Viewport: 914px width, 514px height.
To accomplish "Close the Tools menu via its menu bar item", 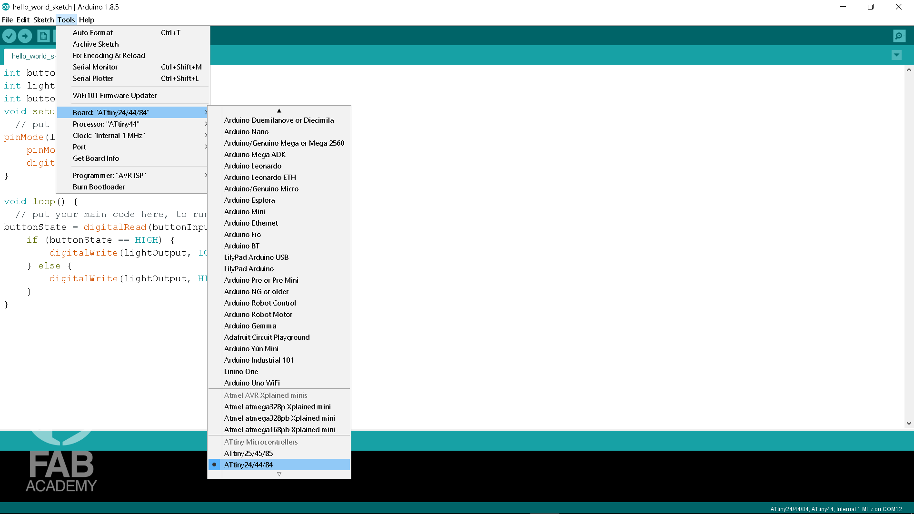I will pyautogui.click(x=66, y=20).
